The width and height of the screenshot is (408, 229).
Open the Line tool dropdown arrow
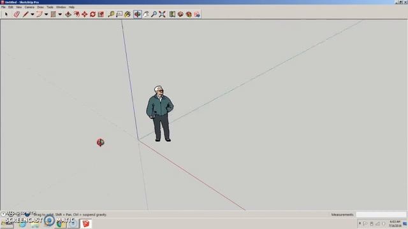click(x=33, y=14)
